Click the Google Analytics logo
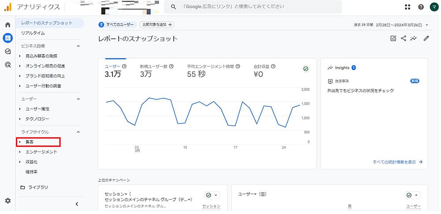This screenshot has width=441, height=214. click(8, 7)
